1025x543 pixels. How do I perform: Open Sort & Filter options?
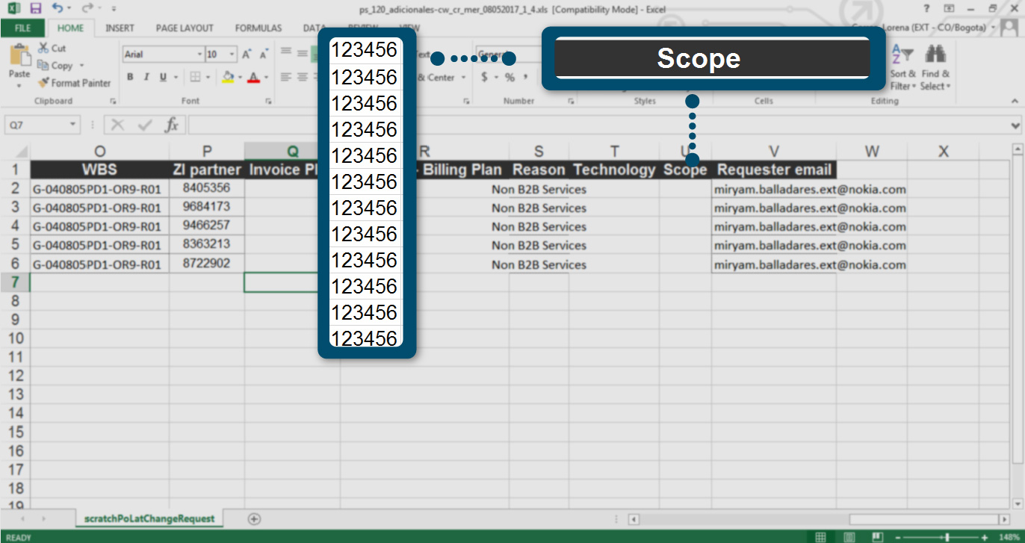pyautogui.click(x=902, y=66)
